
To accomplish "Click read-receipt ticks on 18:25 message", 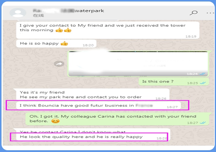I will pos(203,83).
